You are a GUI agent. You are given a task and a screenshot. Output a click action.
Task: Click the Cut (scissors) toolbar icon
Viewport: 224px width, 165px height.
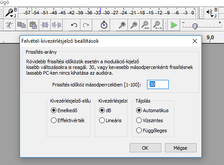pos(10,25)
